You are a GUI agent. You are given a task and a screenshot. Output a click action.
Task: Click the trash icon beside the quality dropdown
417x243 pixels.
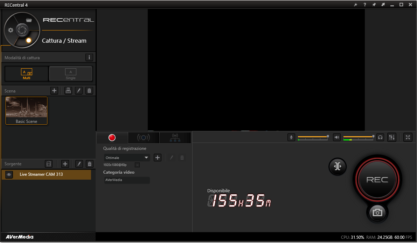coord(182,158)
